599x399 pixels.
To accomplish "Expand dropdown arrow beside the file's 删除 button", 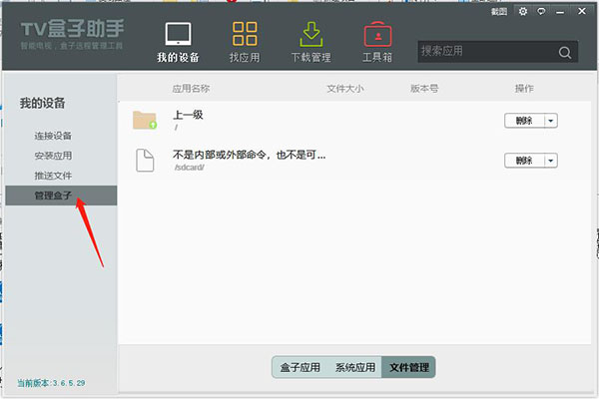I will pyautogui.click(x=550, y=161).
